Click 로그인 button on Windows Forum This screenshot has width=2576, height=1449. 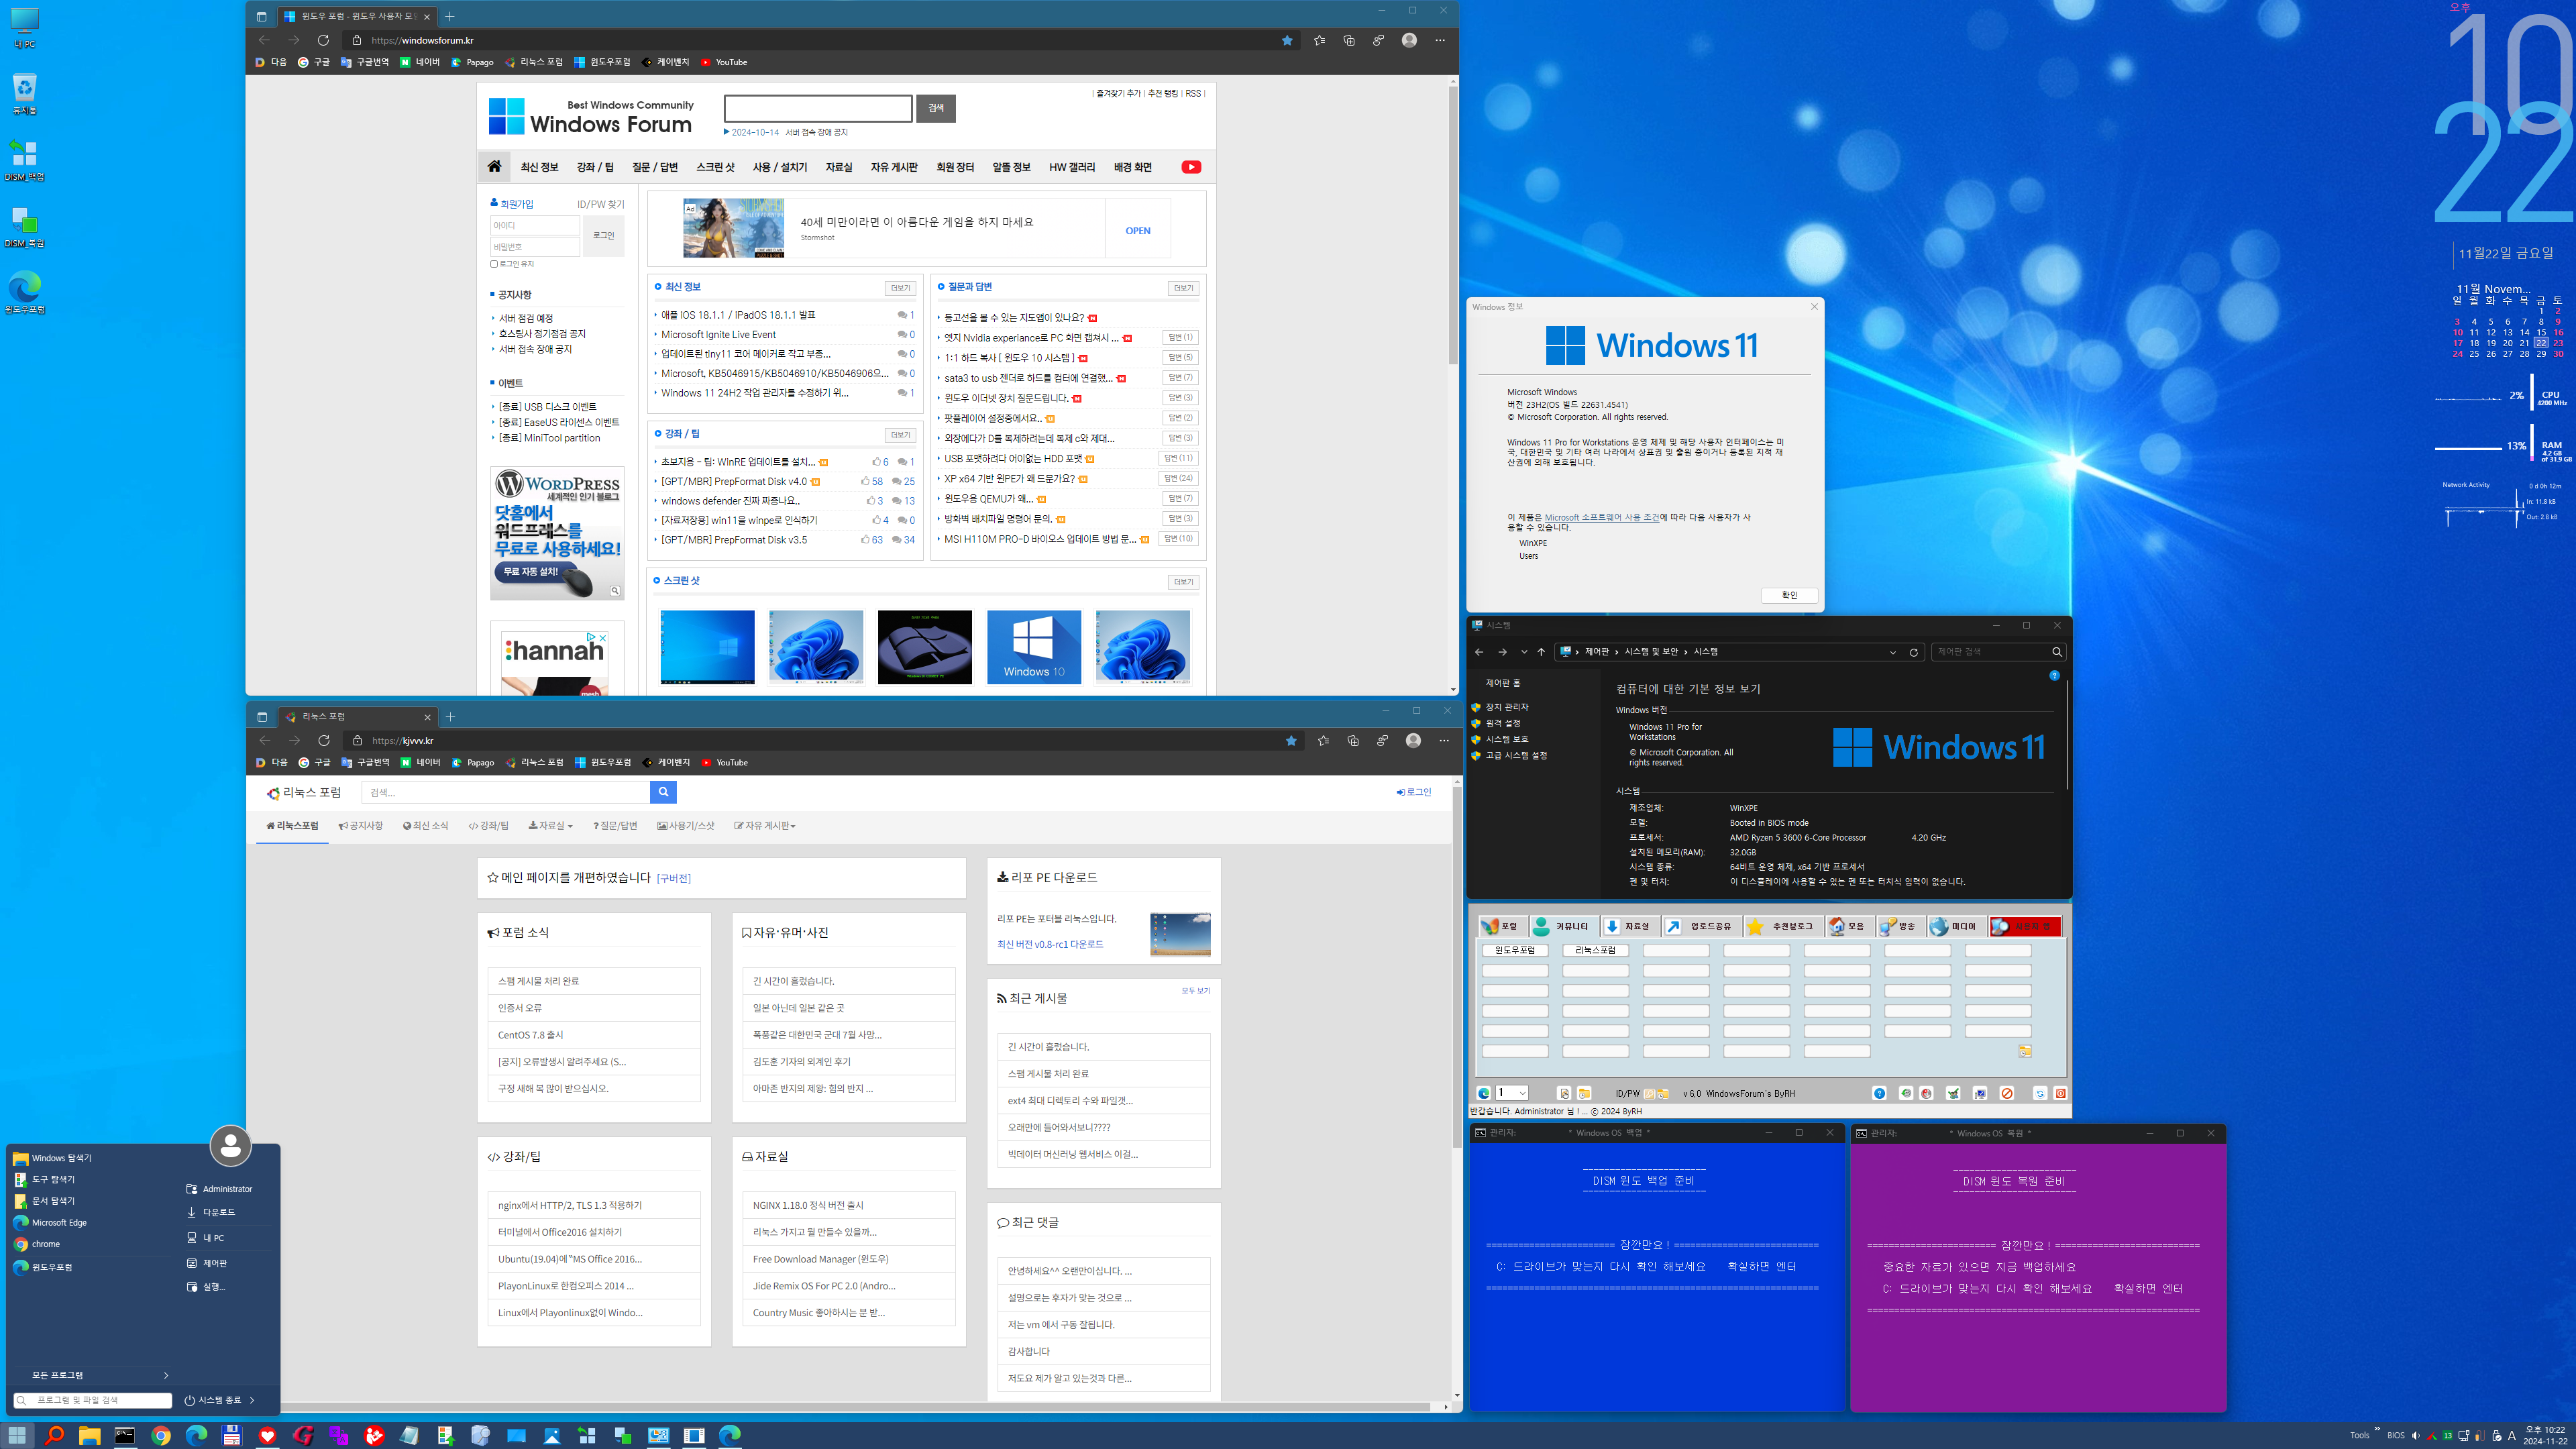point(603,236)
